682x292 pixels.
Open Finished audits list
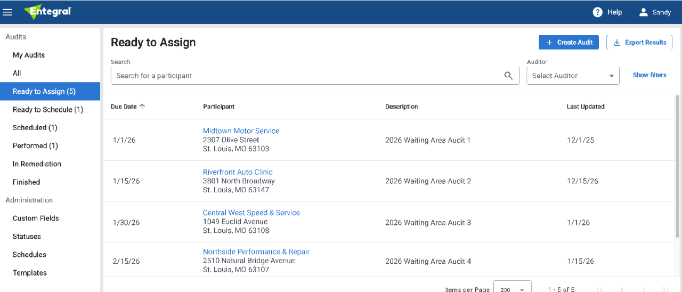[27, 182]
